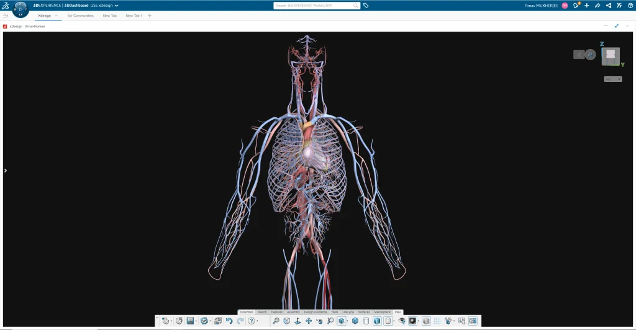Screen dimensions: 636x330
Task: Select the Pan view tool
Action: (x=309, y=321)
